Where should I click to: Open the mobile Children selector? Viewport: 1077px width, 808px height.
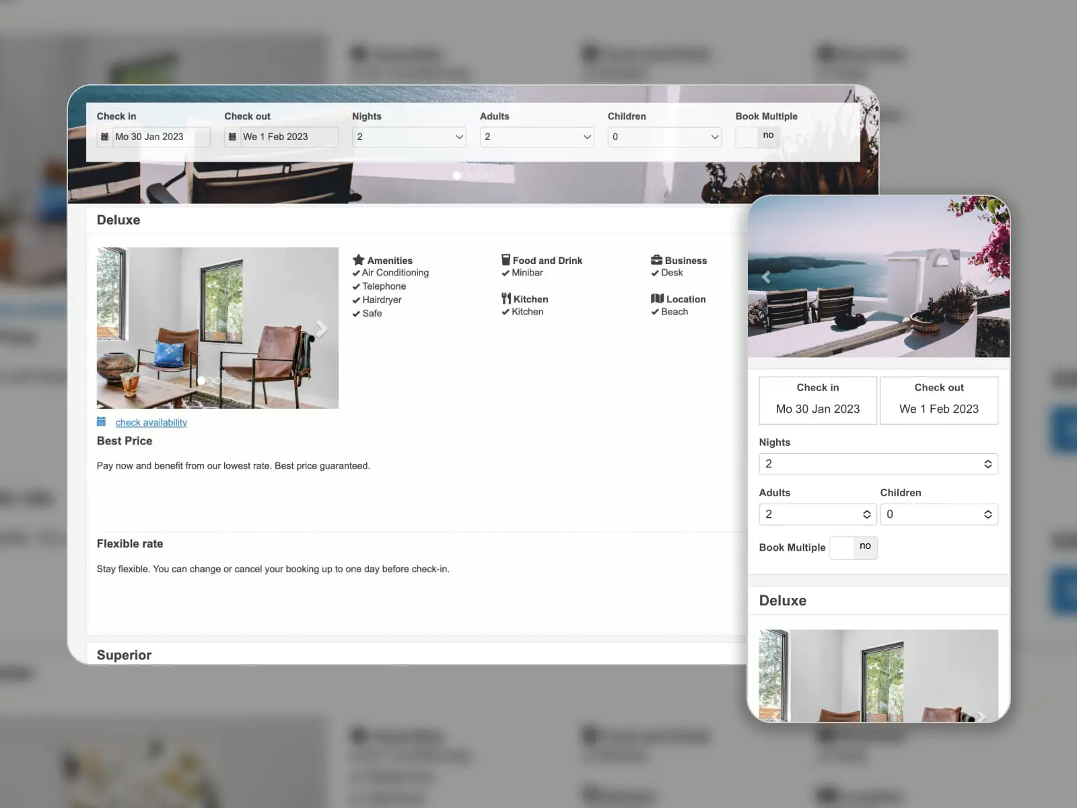pos(939,514)
